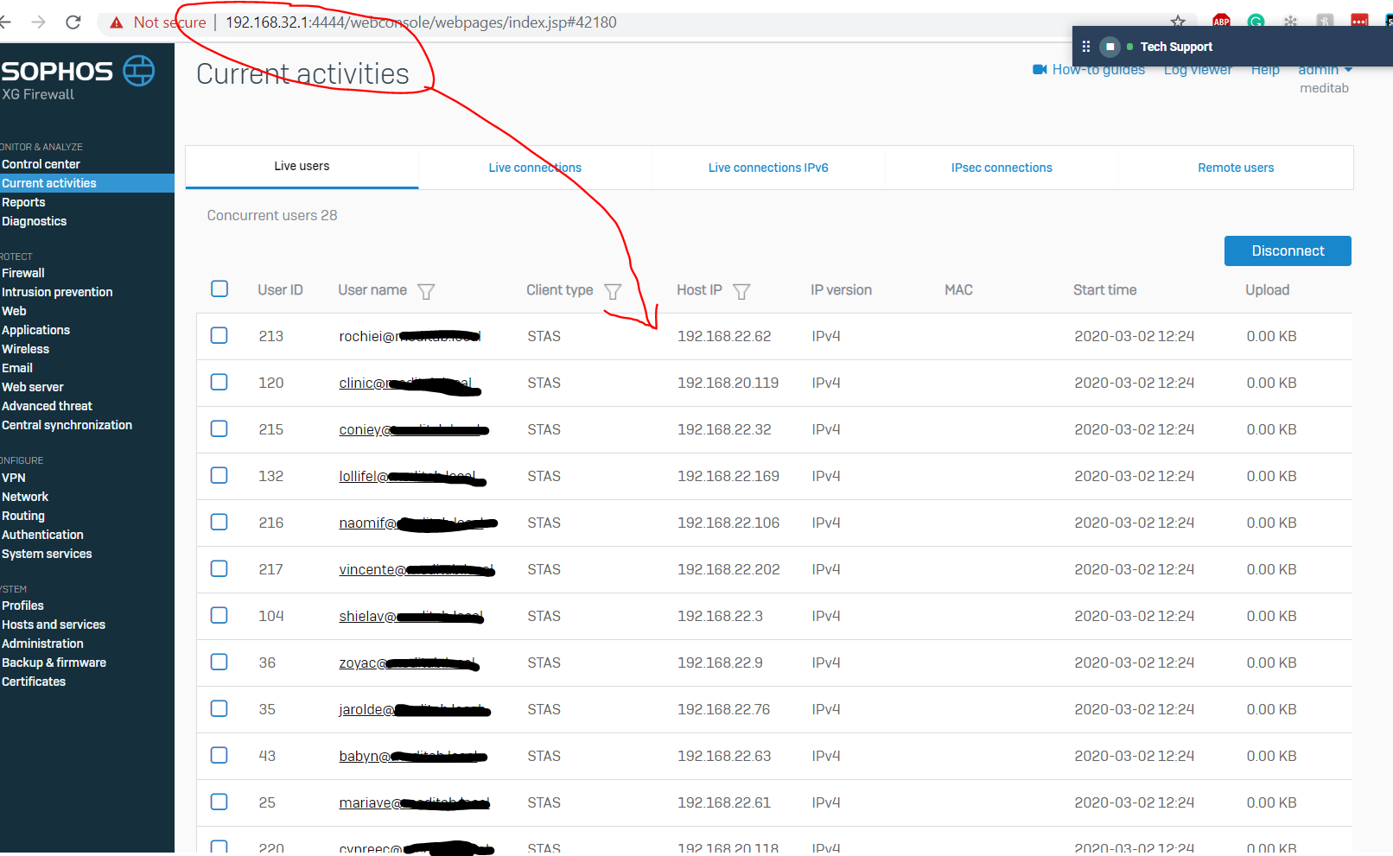Open Hosts and services in the sidebar
The width and height of the screenshot is (1393, 856).
[54, 625]
